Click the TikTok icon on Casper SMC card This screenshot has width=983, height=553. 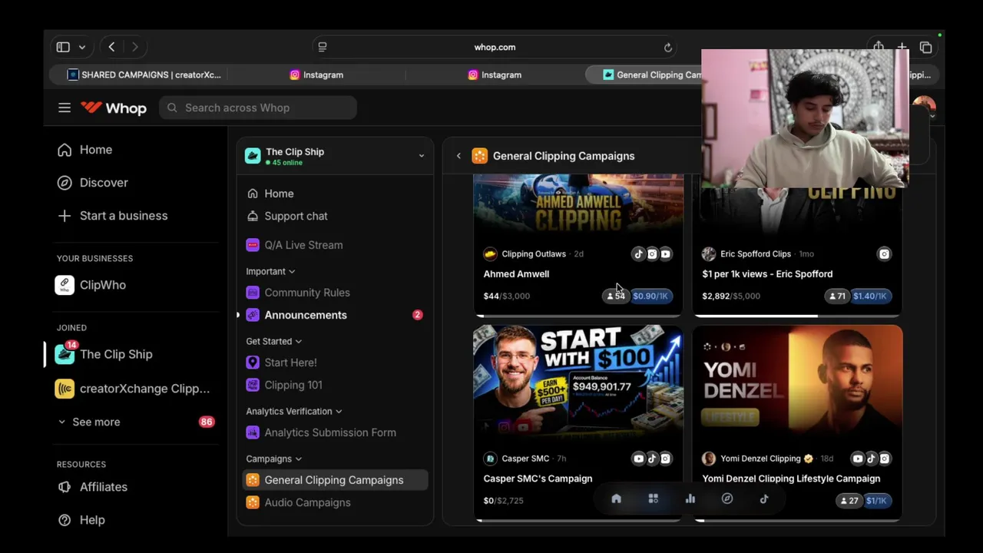(652, 459)
